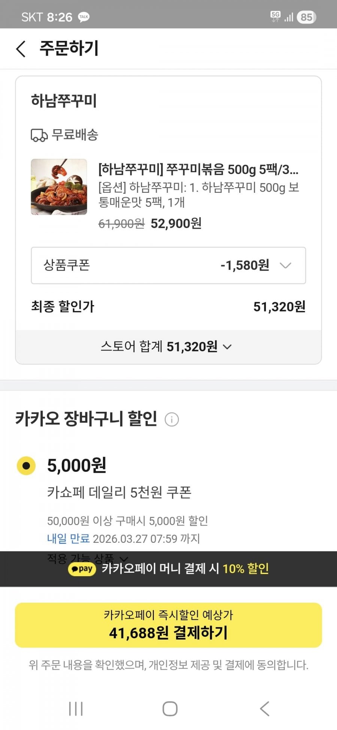Tap the KakaoPay pay badge icon
The image size is (337, 730).
[82, 569]
